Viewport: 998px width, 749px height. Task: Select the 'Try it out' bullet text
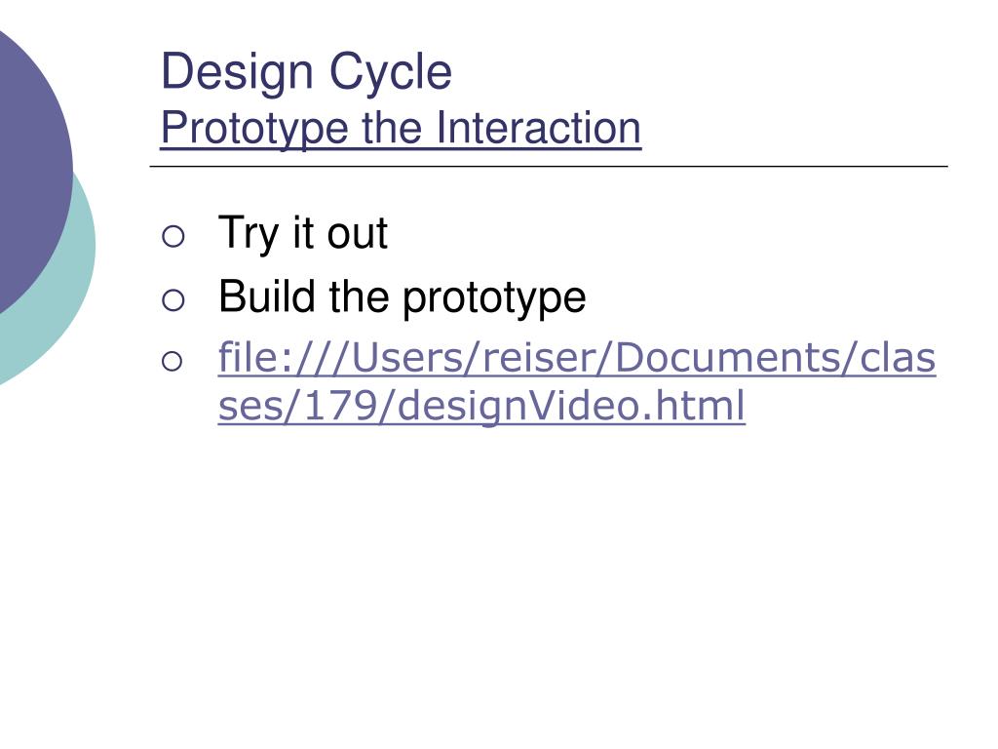302,232
